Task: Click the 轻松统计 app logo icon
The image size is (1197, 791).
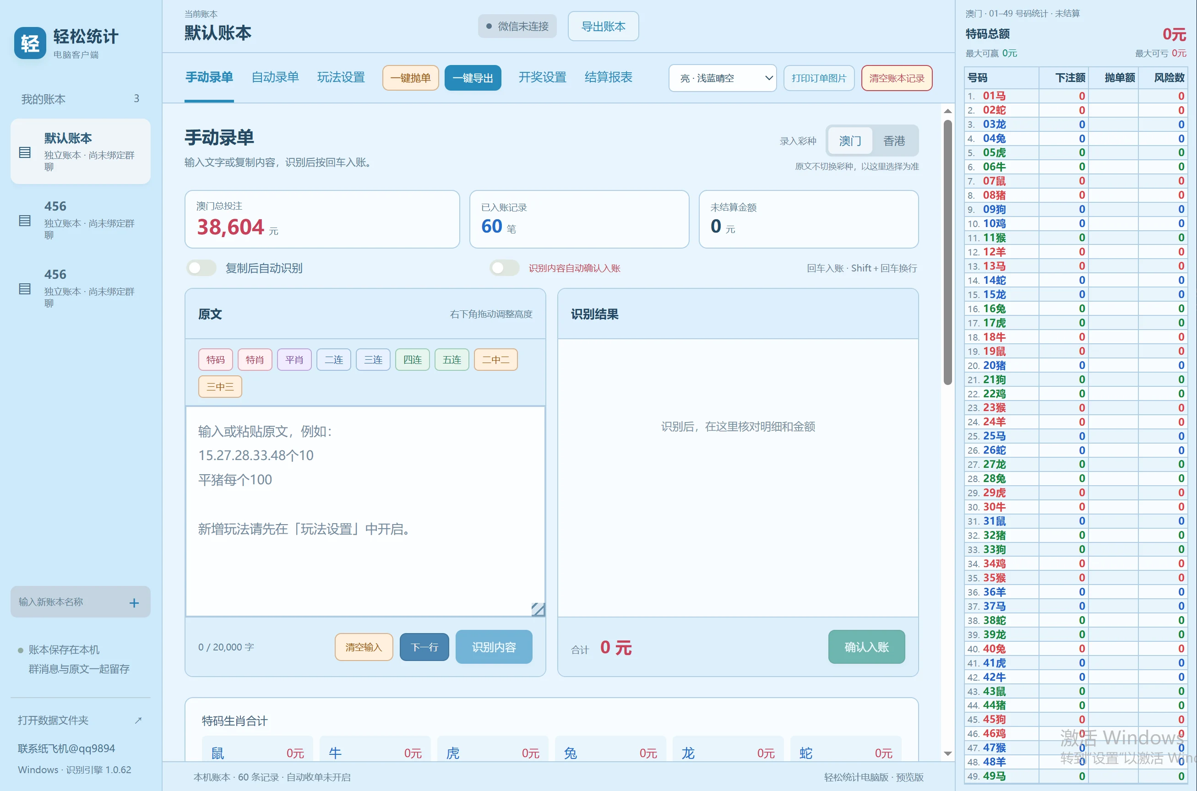Action: click(30, 43)
